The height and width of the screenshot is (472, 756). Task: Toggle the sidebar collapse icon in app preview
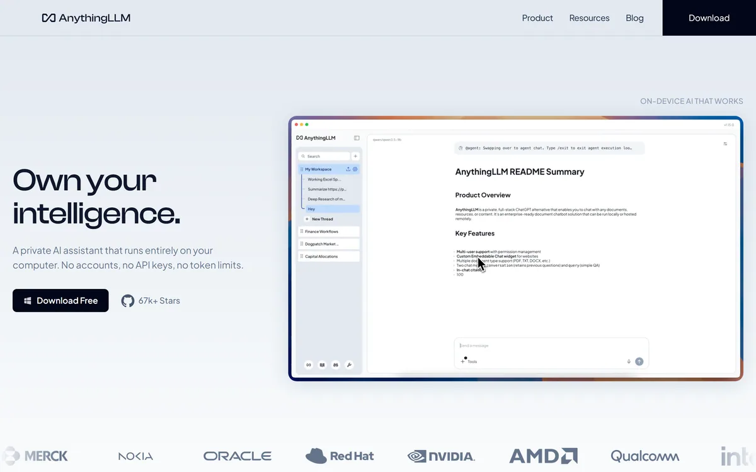tap(357, 138)
